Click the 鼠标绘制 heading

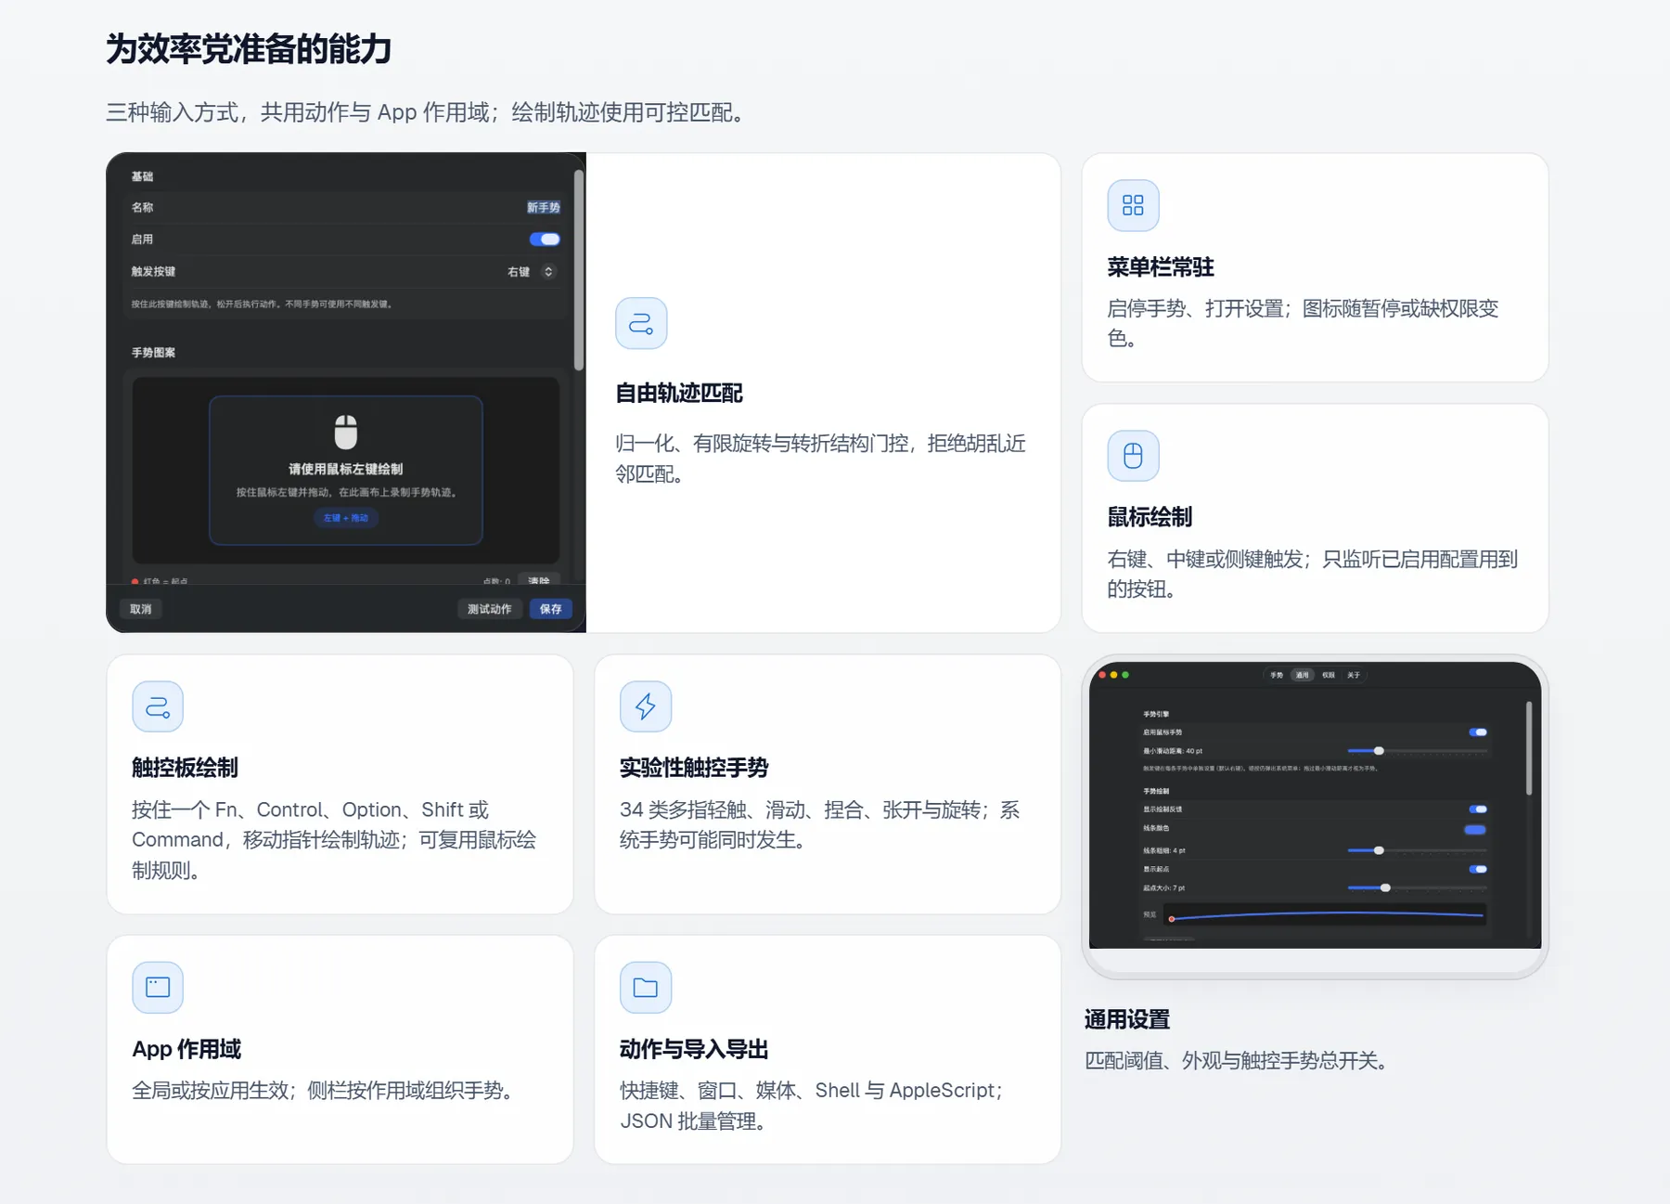pyautogui.click(x=1150, y=518)
